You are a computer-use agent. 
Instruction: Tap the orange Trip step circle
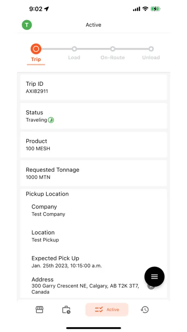(36, 49)
